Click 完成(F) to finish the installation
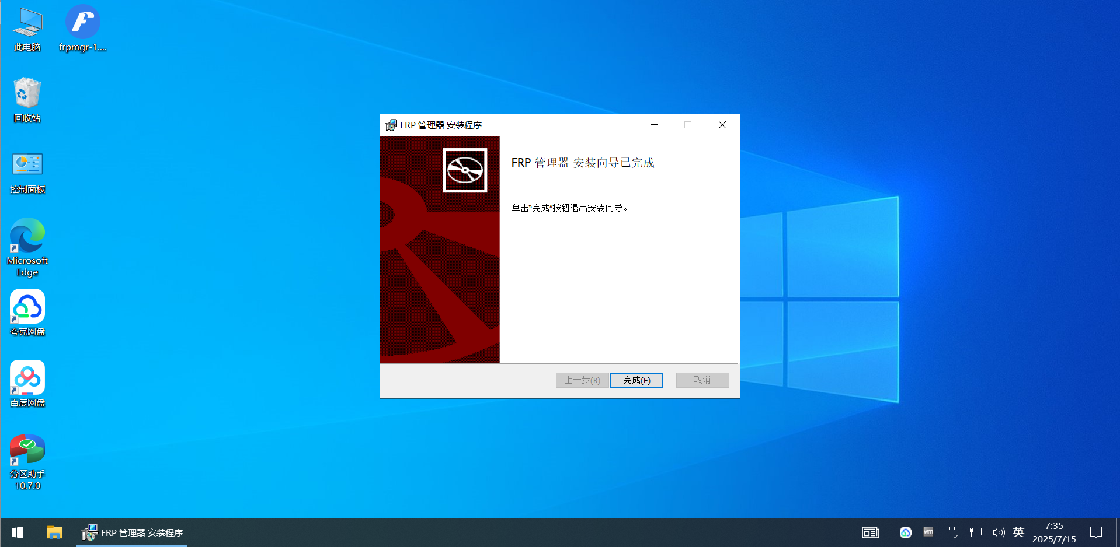Viewport: 1120px width, 547px height. click(x=636, y=380)
